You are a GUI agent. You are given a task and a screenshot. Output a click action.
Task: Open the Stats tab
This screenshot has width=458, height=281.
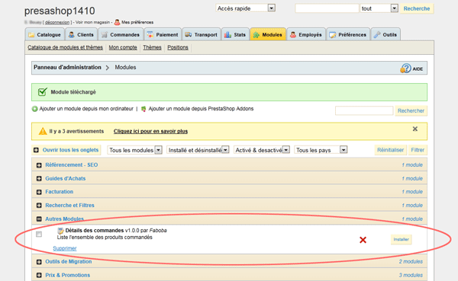[235, 34]
